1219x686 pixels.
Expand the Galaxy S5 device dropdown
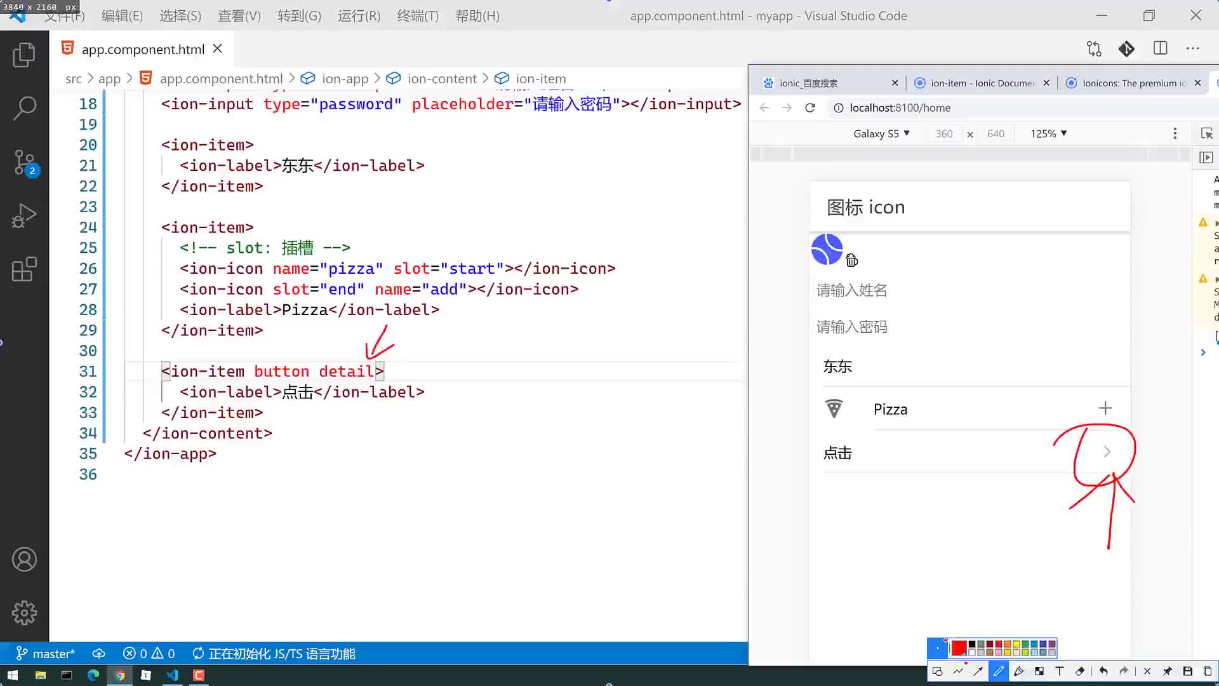point(881,133)
